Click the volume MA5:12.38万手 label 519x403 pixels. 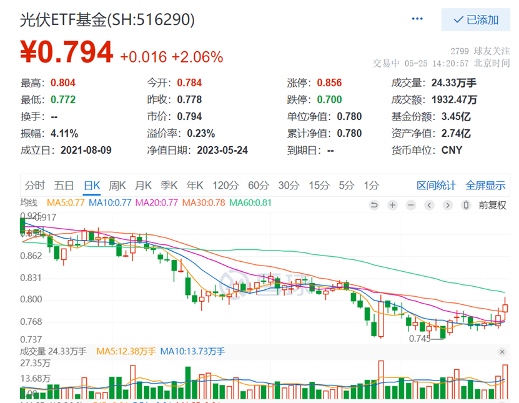pyautogui.click(x=126, y=351)
